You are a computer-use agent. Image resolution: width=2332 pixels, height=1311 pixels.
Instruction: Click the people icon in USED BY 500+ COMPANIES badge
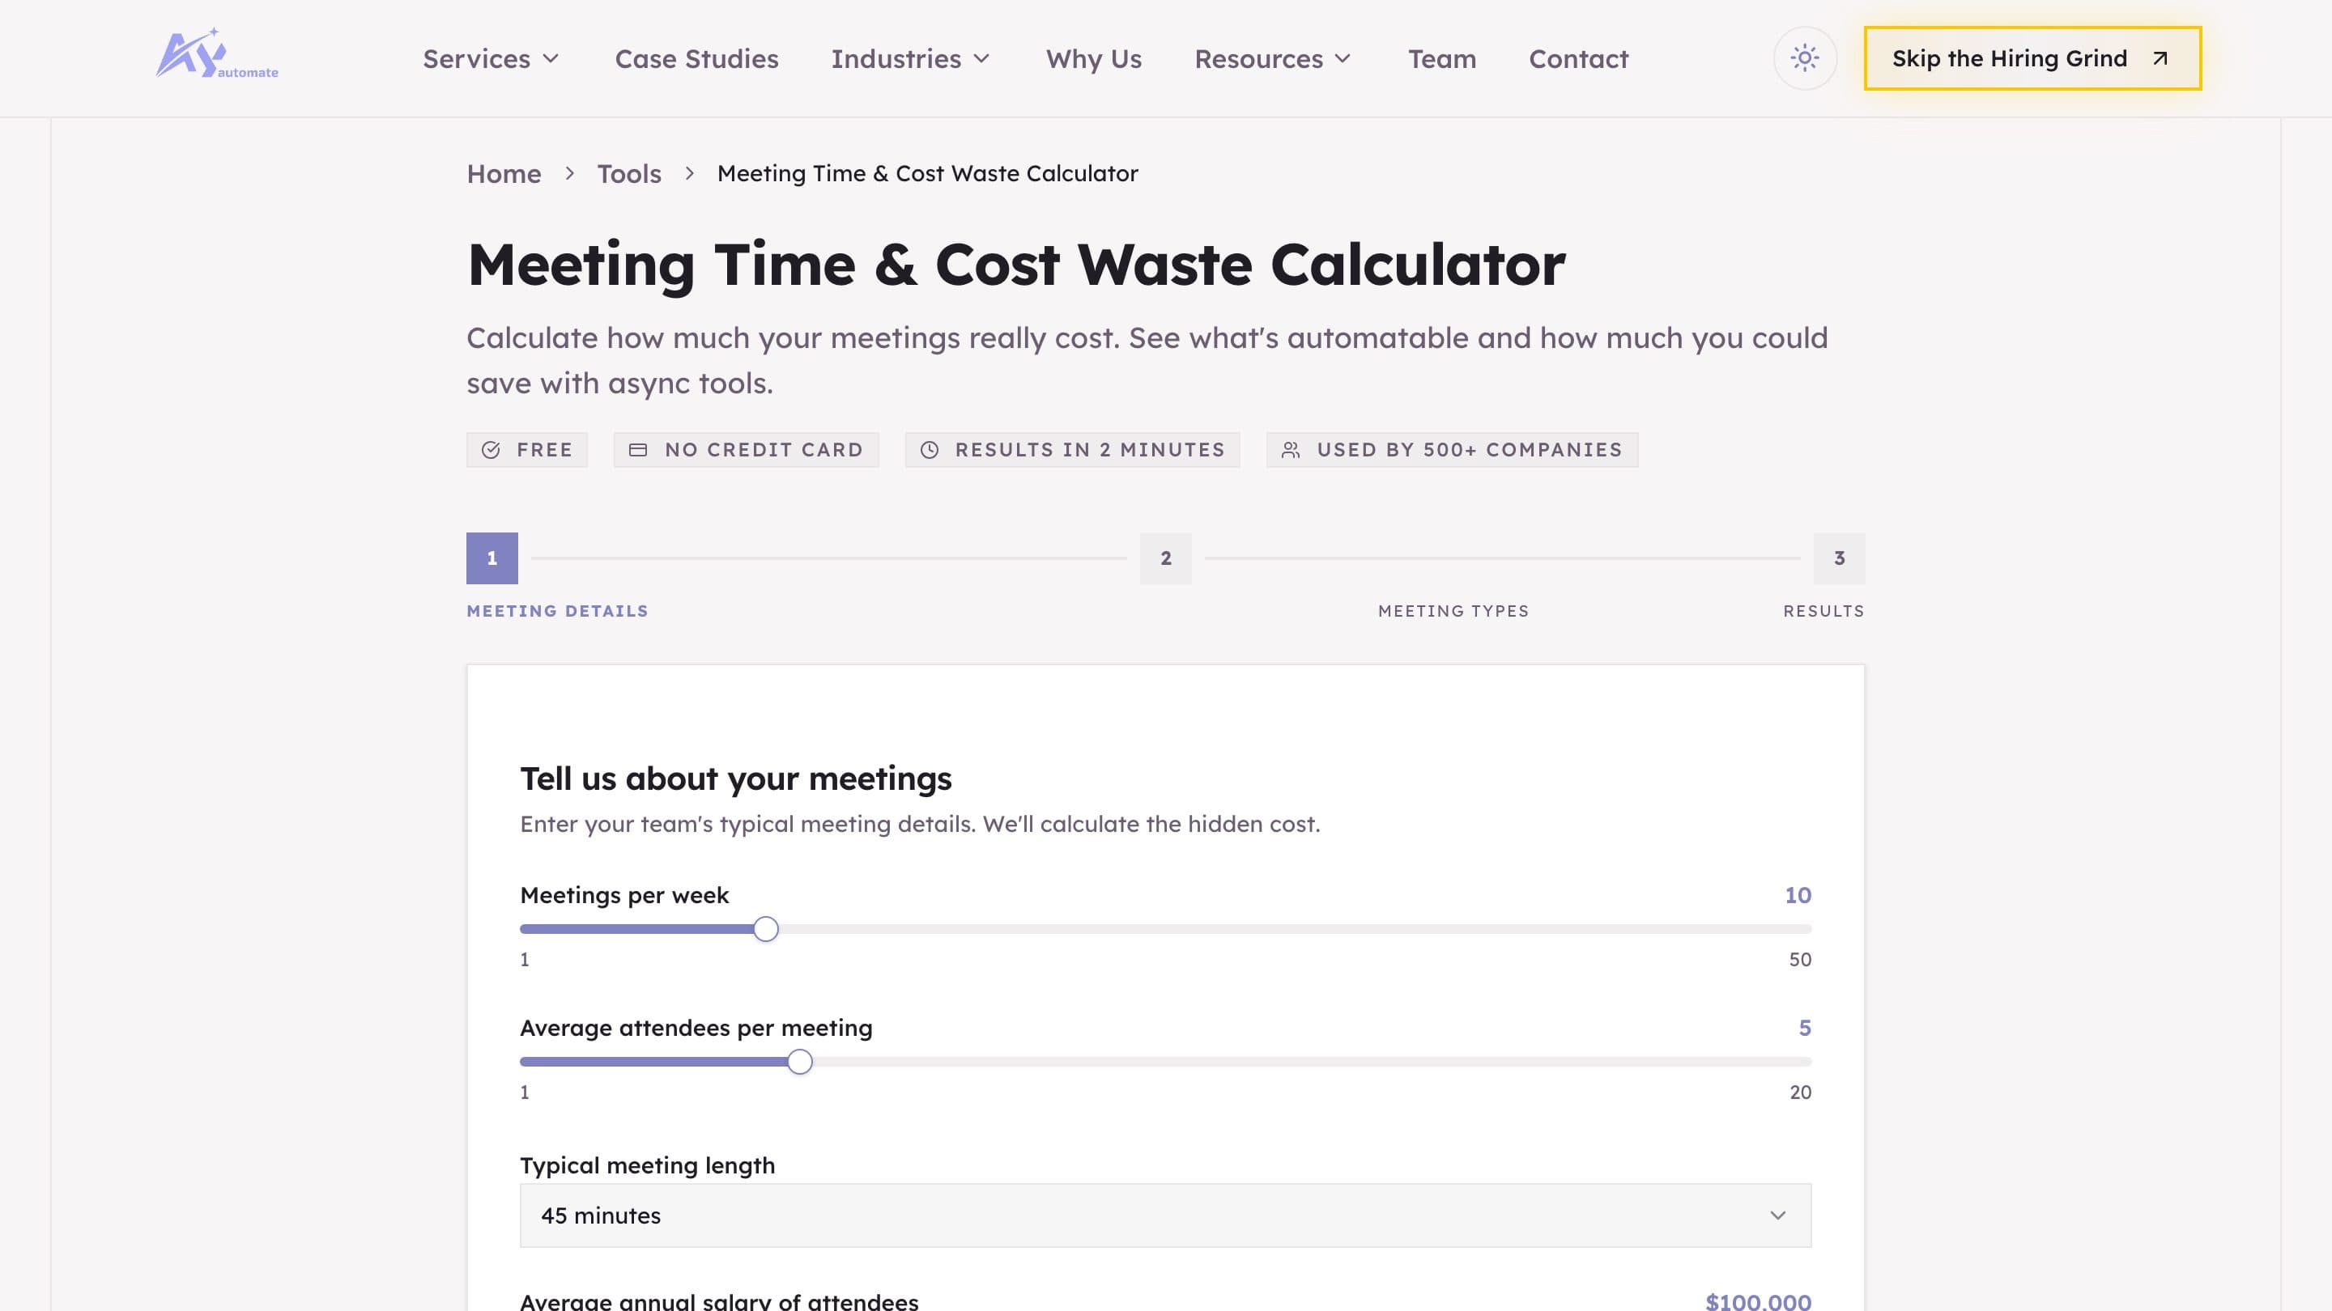[1291, 450]
